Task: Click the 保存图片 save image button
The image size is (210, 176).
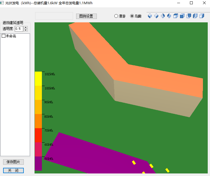Action: 13,162
